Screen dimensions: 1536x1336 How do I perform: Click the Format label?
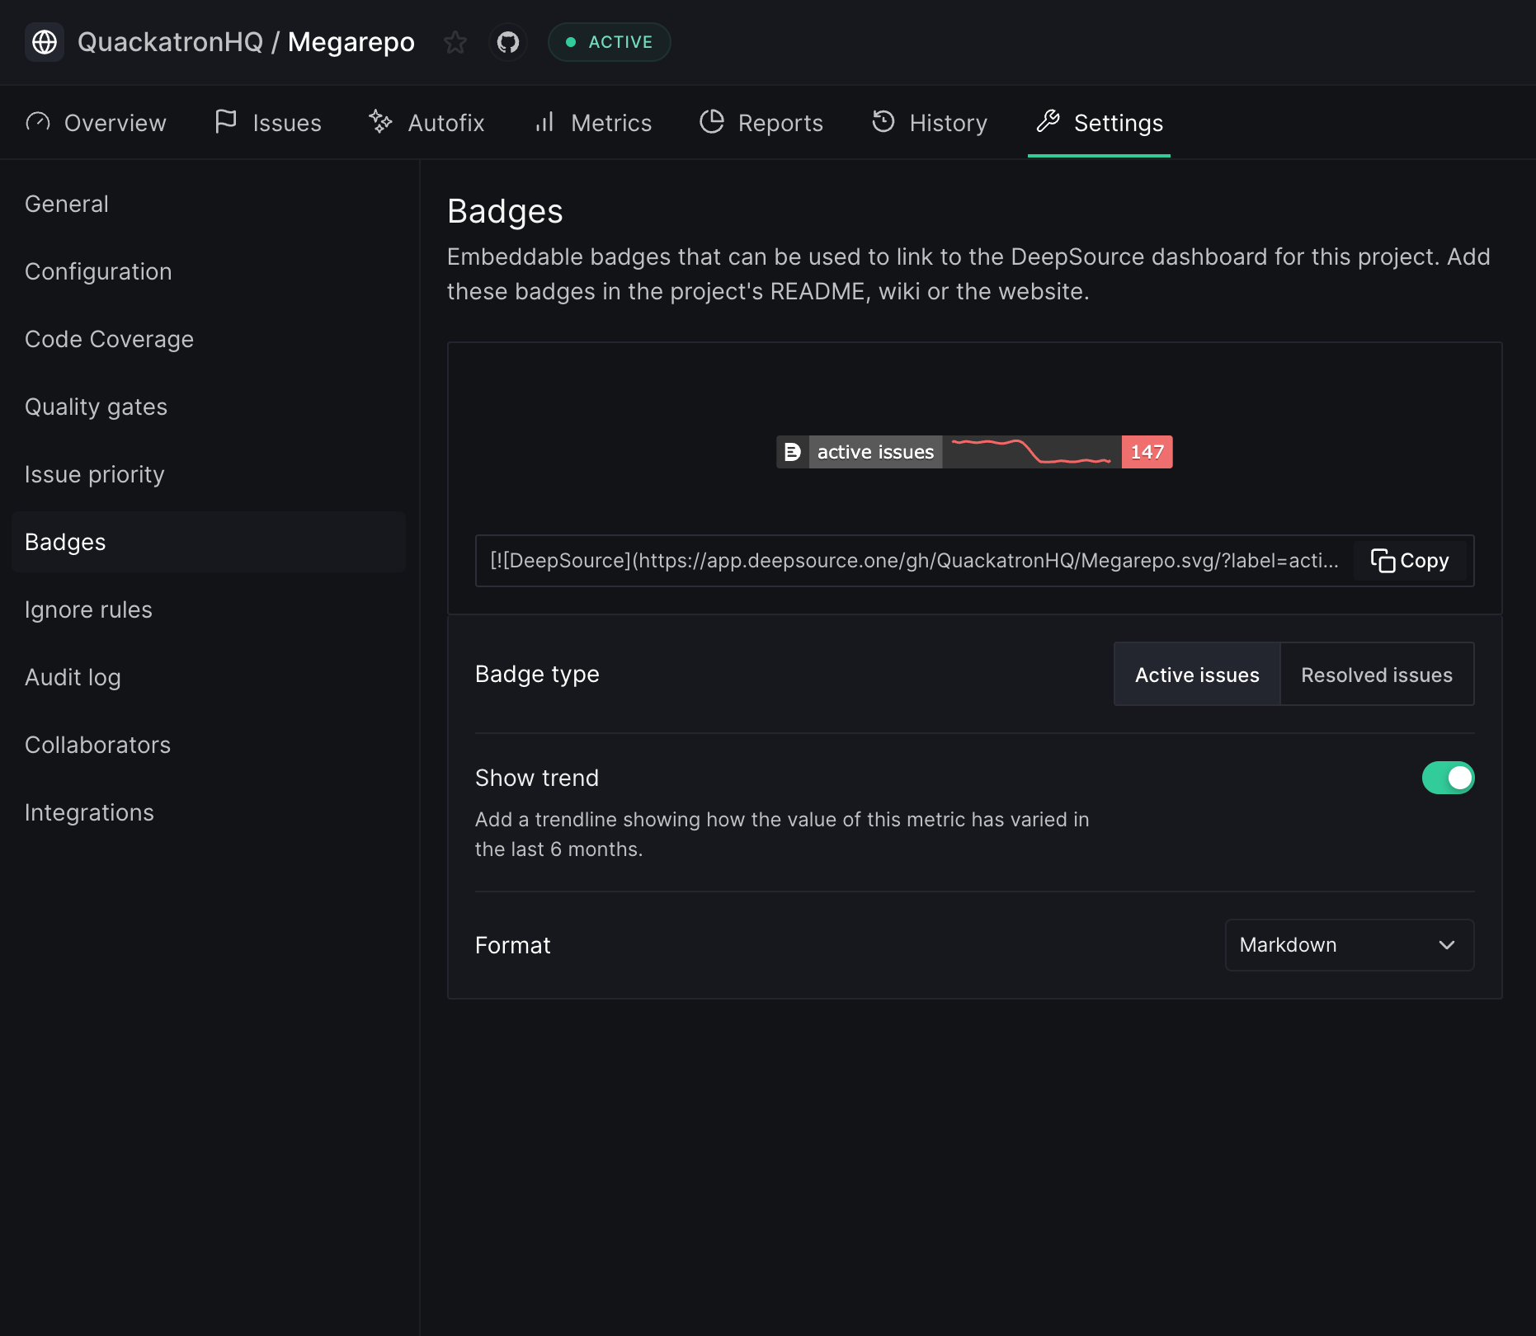513,945
